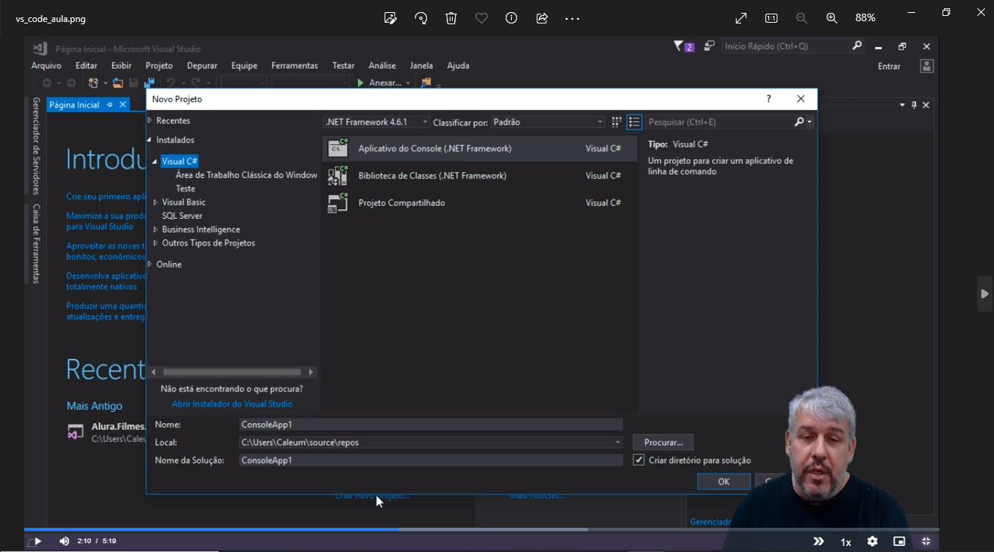Click the Procurar... button
The height and width of the screenshot is (552, 994).
[x=663, y=442]
